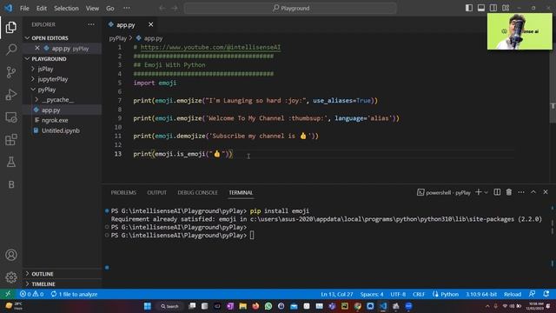Open the Manage gear icon
The image size is (556, 313).
coord(11,277)
